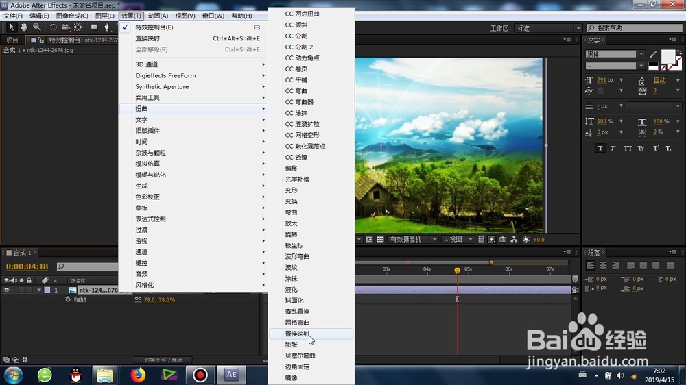Click layer 1 label color square
The image size is (686, 385).
[47, 290]
